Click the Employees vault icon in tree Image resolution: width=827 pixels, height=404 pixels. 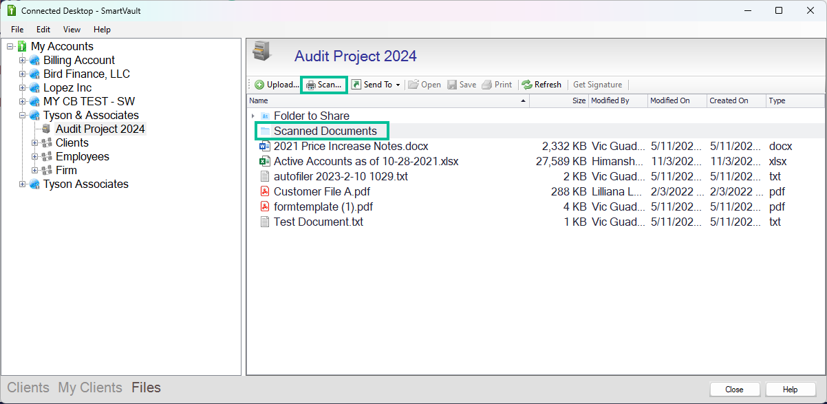(x=47, y=156)
